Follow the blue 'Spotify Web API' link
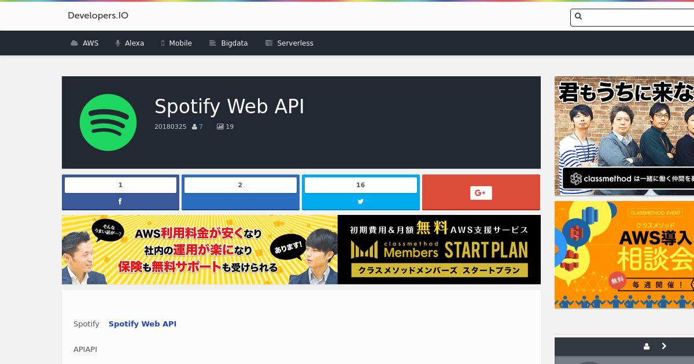 142,324
